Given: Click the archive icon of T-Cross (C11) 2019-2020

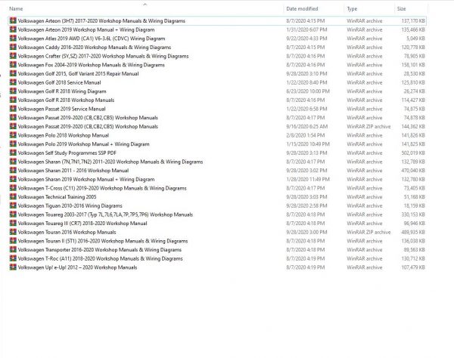Looking at the screenshot, I should [13, 188].
